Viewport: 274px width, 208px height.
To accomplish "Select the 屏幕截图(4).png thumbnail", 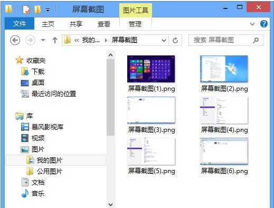I will tap(224, 110).
